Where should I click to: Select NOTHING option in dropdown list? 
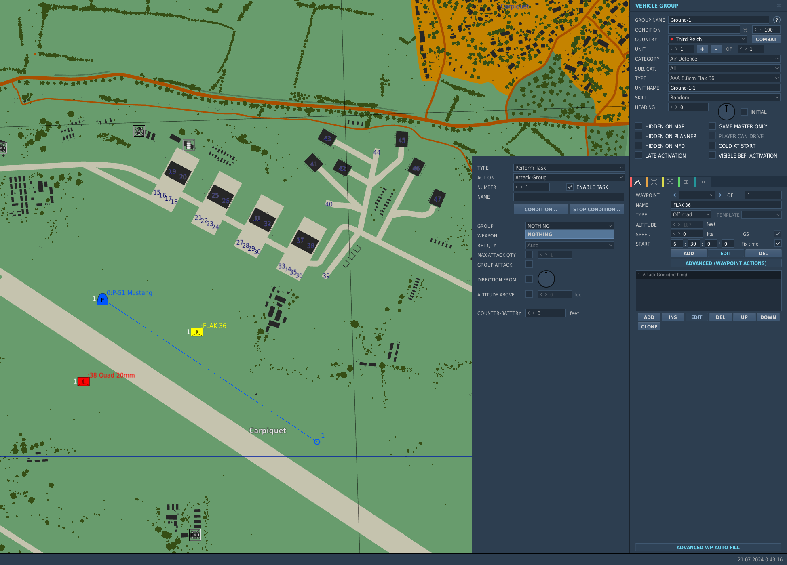570,234
